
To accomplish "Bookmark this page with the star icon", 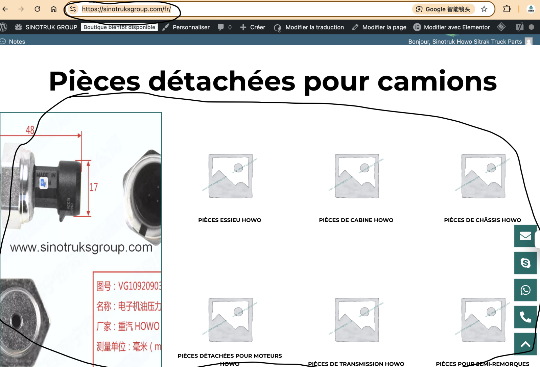I will [484, 9].
